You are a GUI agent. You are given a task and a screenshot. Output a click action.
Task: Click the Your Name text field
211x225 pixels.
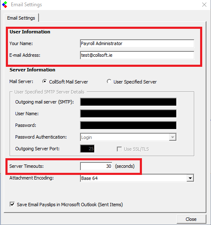(137, 43)
